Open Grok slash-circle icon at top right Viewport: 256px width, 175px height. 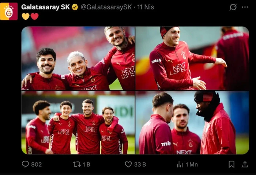click(x=233, y=7)
